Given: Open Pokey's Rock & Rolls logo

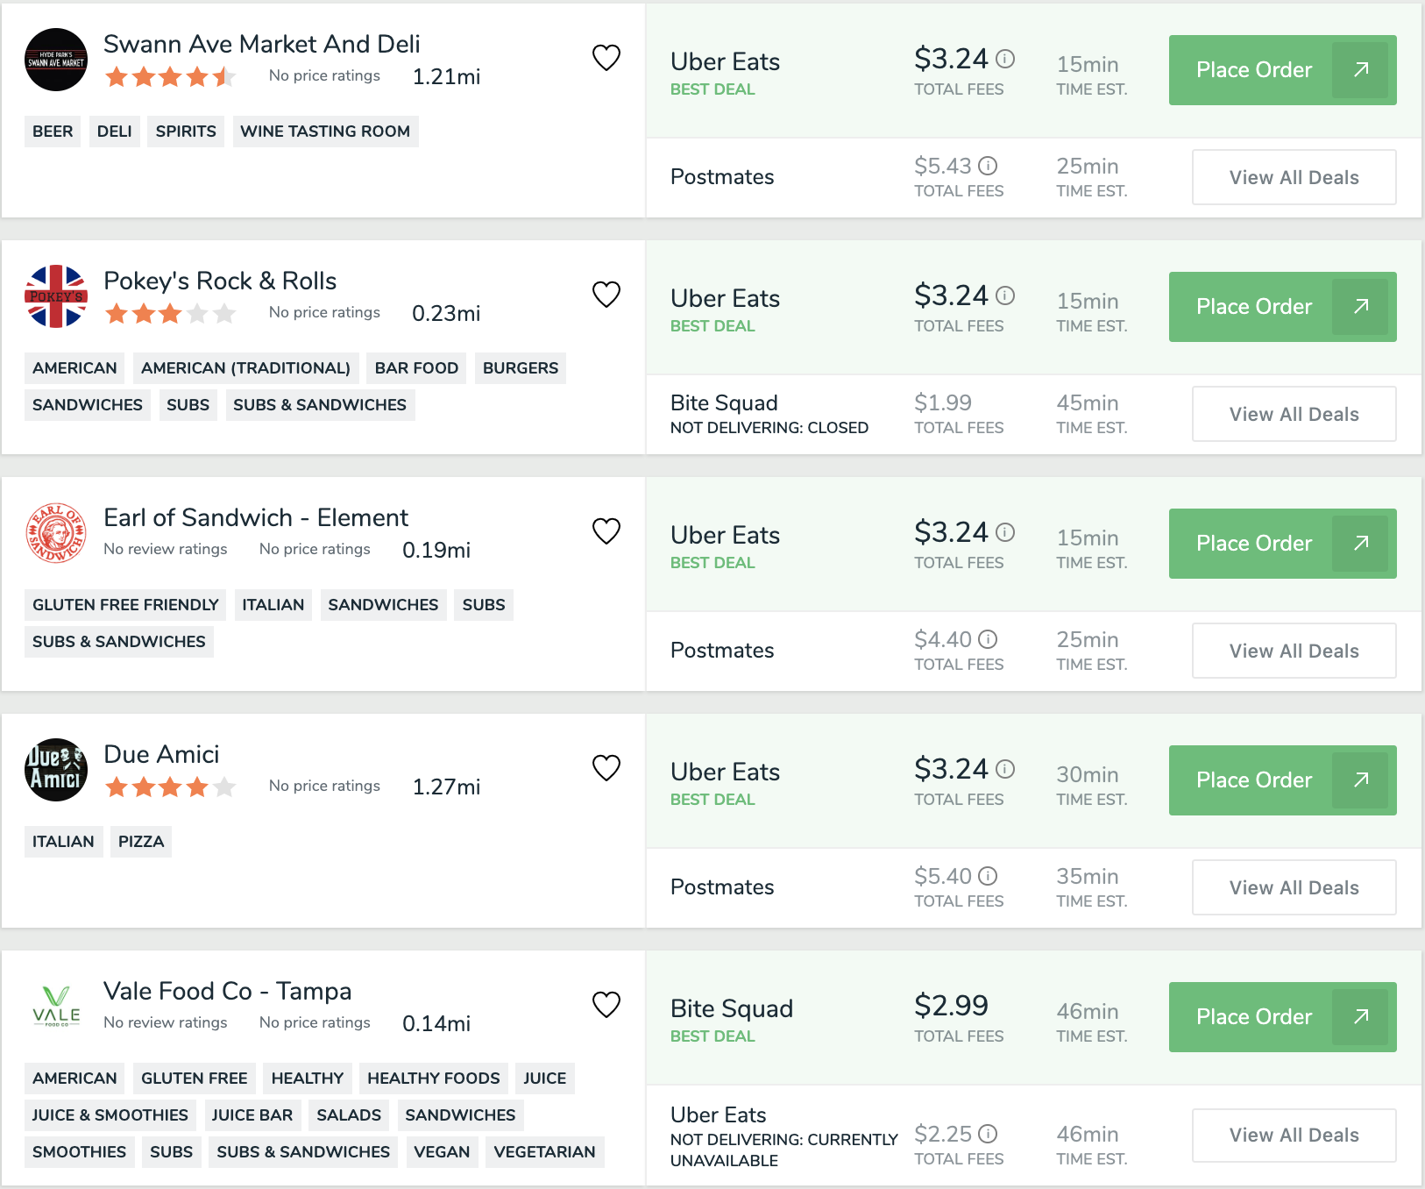Looking at the screenshot, I should pyautogui.click(x=56, y=296).
